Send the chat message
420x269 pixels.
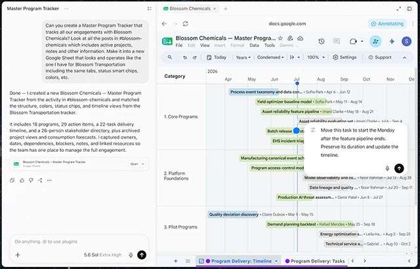point(142,255)
